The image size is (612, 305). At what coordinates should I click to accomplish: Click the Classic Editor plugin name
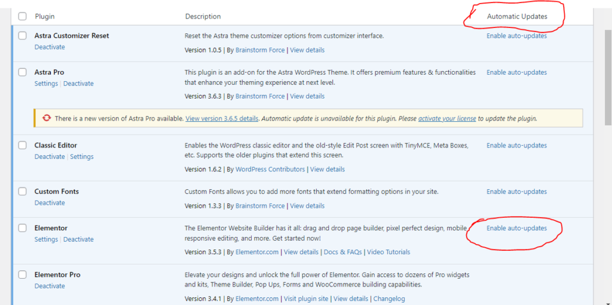56,145
